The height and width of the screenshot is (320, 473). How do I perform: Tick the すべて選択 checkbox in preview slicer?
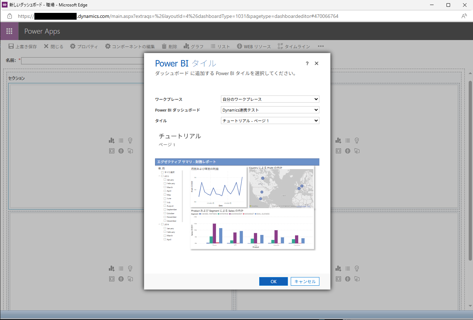[162, 172]
